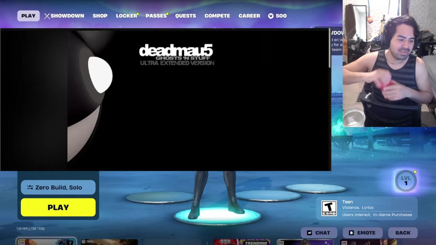Viewport: 436px width, 245px height.
Task: Select the TRENDING game thumbnail at the bottom
Action: tap(242, 242)
